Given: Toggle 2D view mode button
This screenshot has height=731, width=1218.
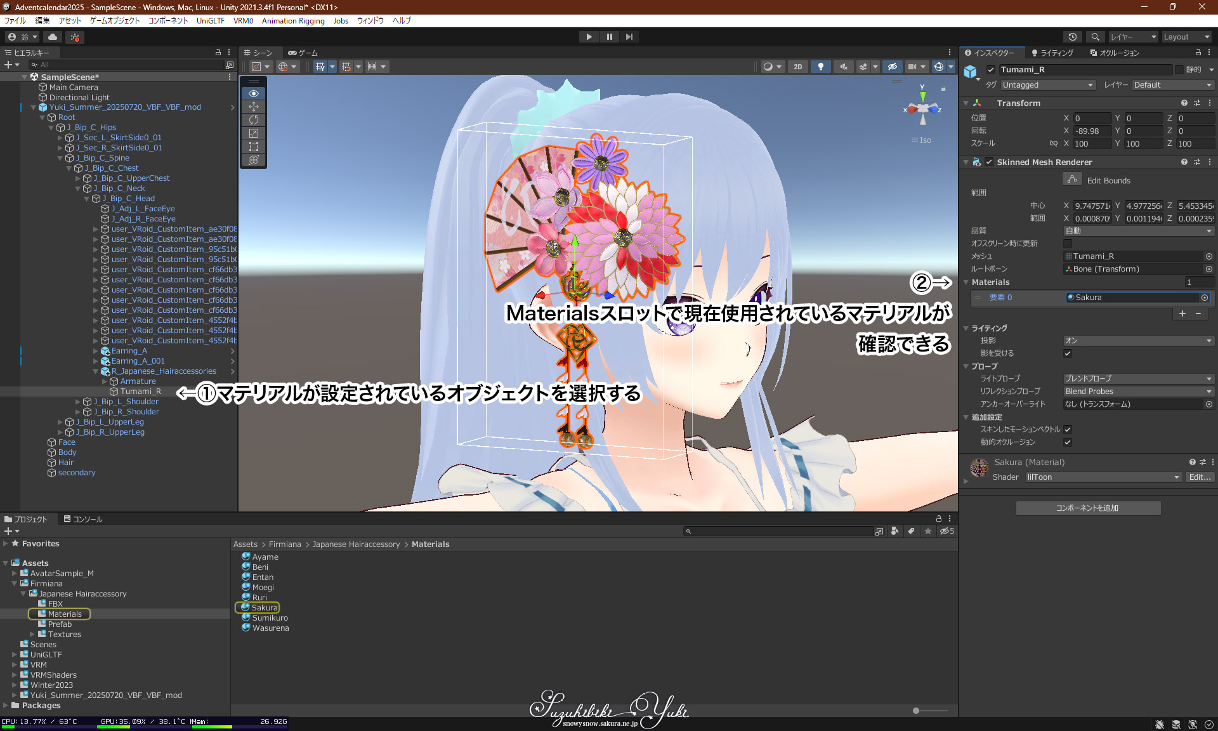Looking at the screenshot, I should [x=797, y=67].
